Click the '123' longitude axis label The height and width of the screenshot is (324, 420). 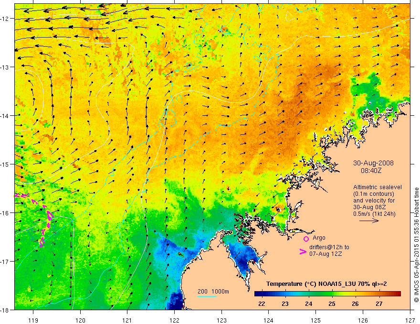click(221, 320)
